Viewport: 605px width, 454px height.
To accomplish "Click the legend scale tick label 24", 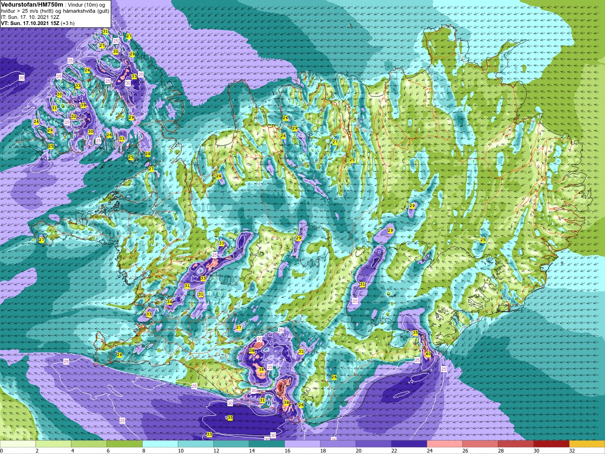I will 430,451.
